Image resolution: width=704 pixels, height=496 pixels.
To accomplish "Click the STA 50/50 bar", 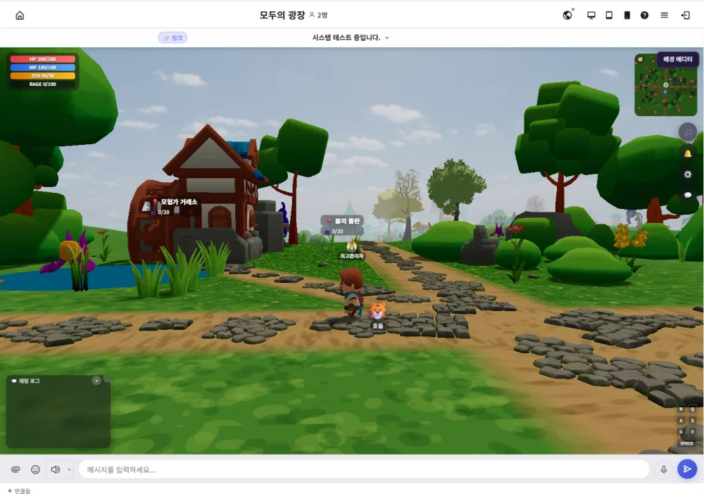I will tap(43, 76).
